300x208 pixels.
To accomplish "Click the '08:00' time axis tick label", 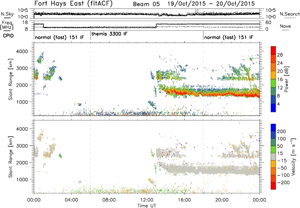I will click(109, 200).
